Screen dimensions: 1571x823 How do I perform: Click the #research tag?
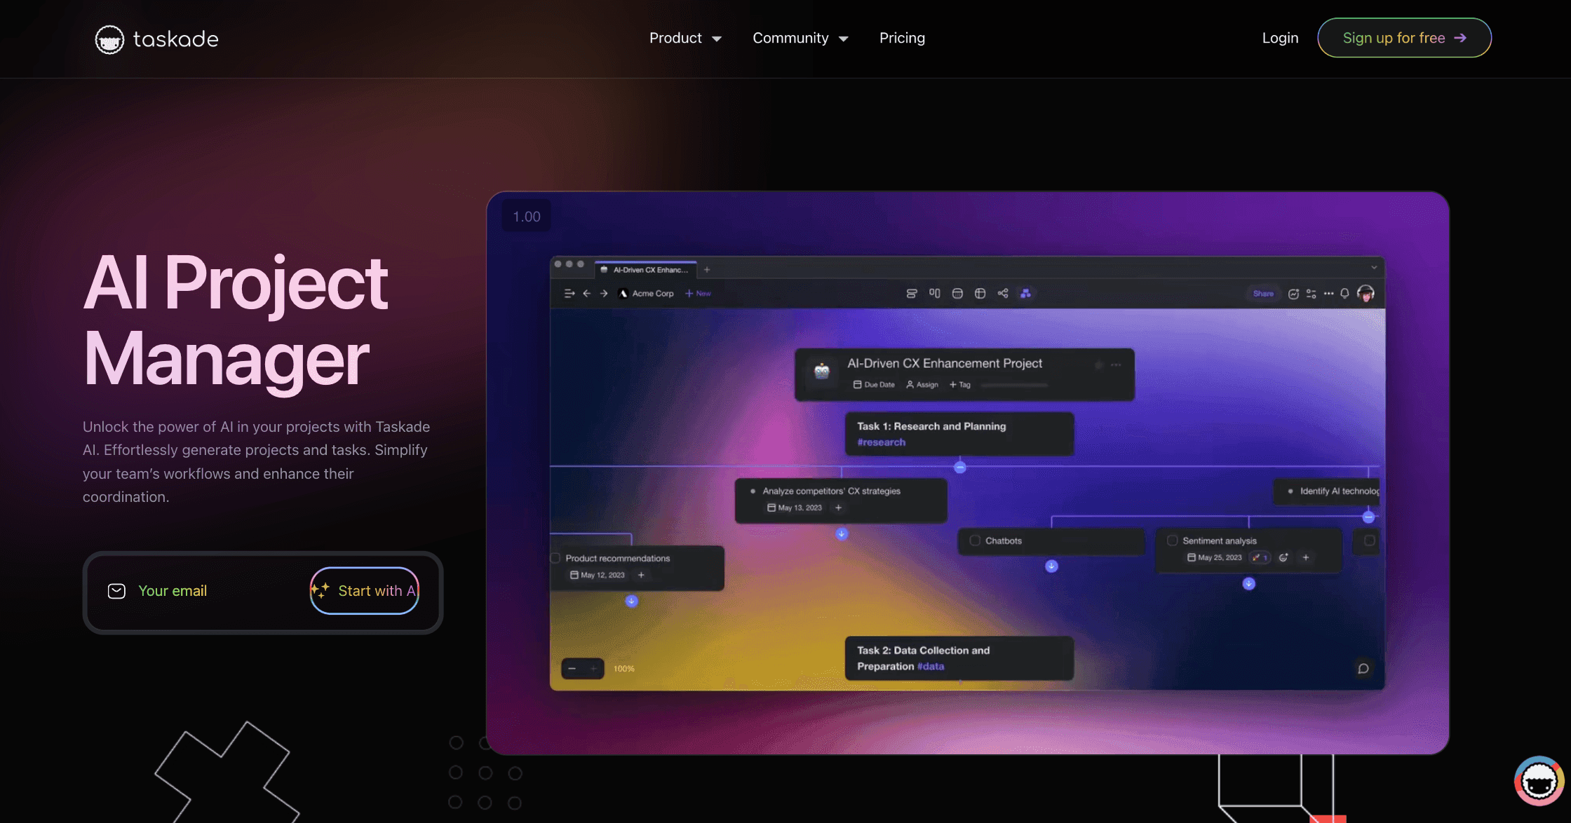tap(882, 442)
